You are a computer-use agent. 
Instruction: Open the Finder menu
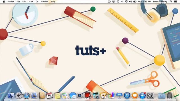point(11,2)
